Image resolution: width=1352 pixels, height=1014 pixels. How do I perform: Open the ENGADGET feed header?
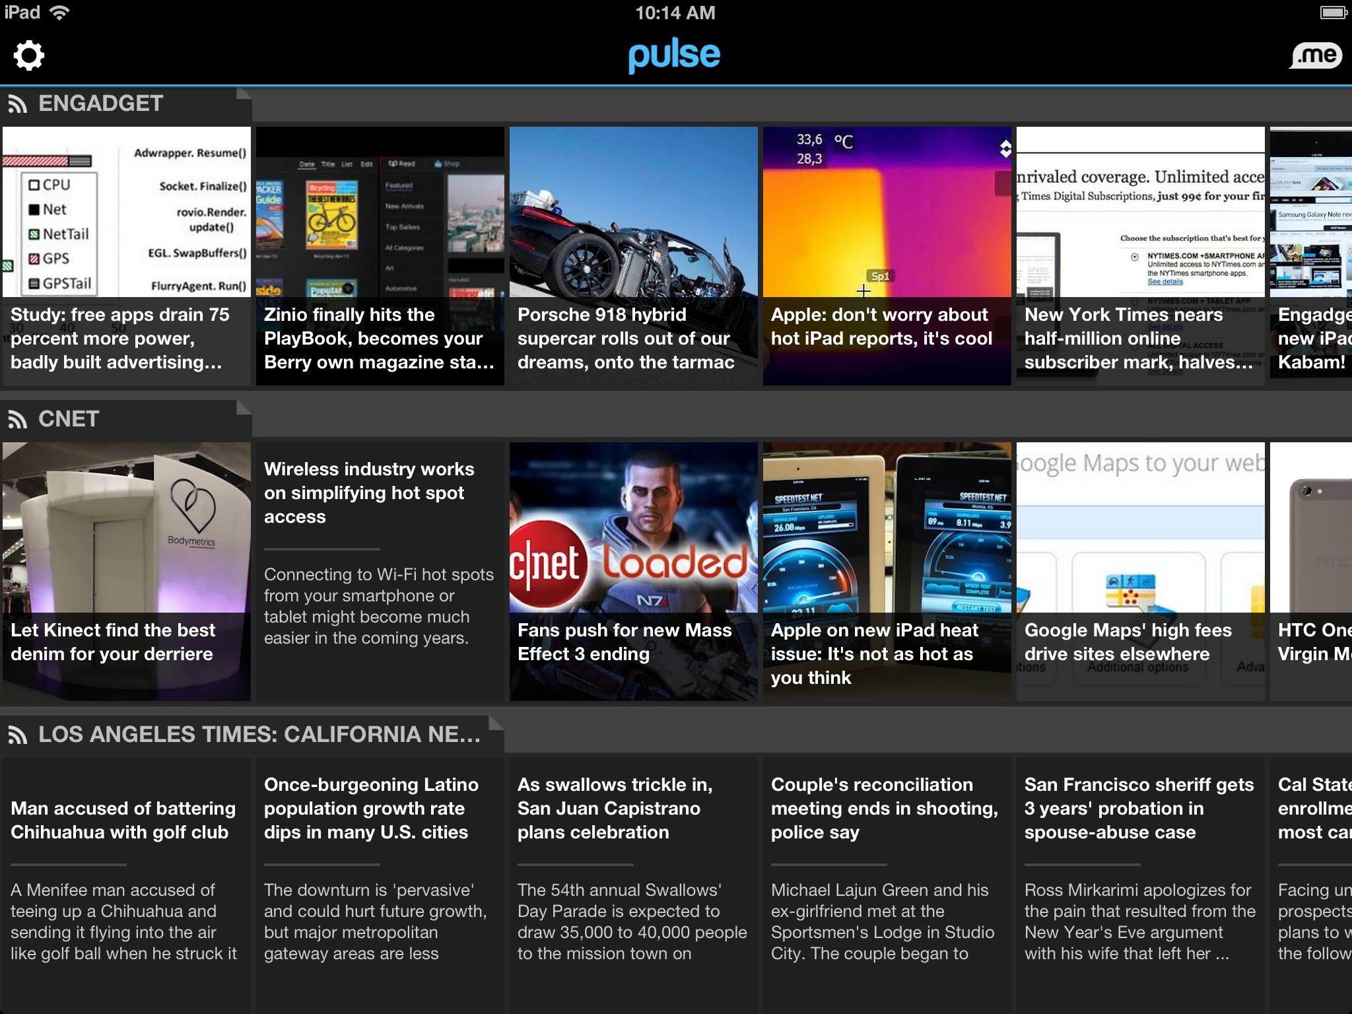pyautogui.click(x=125, y=104)
